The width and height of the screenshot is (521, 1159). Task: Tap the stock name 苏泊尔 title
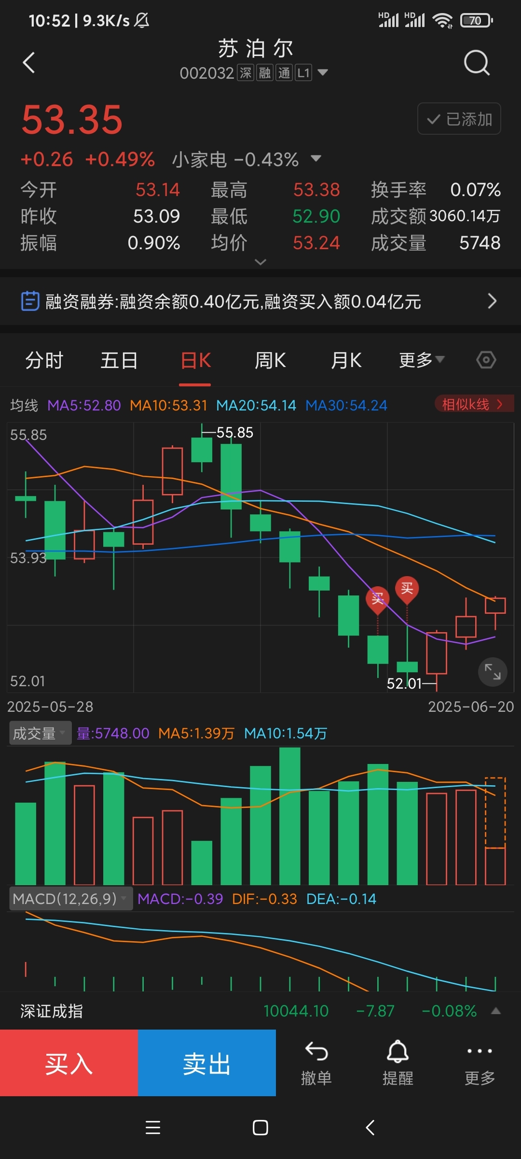256,48
